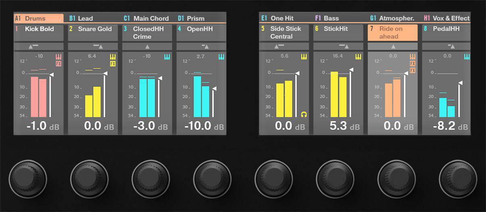Image resolution: width=486 pixels, height=212 pixels.
Task: Select the StickHit sound slot
Action: pyautogui.click(x=338, y=33)
